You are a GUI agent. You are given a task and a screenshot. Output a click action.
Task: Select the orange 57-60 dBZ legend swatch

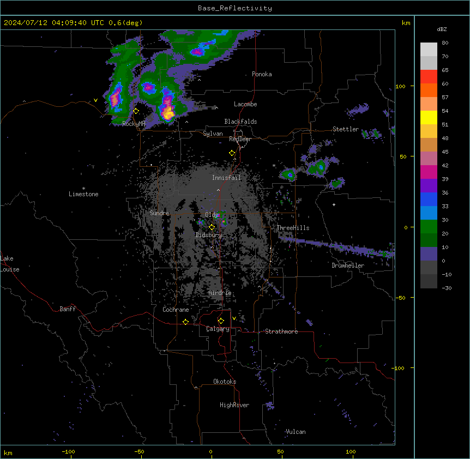pyautogui.click(x=429, y=90)
